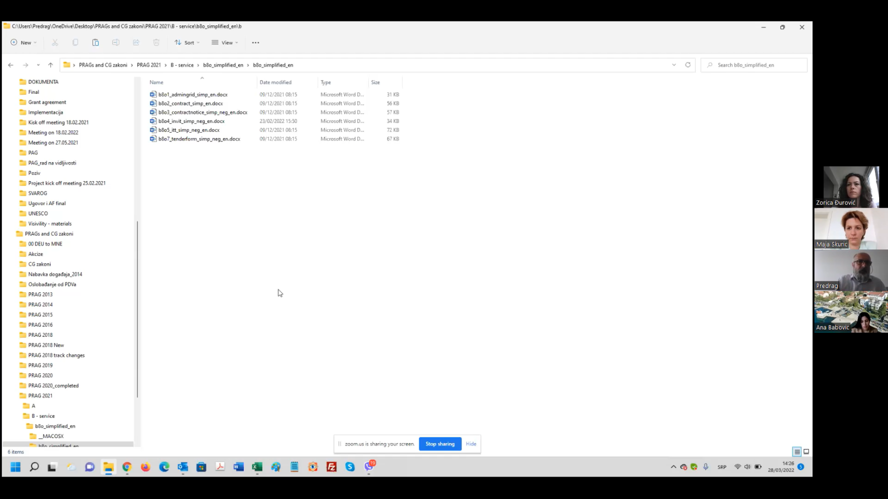Hide the Zoom sharing notification bar
The height and width of the screenshot is (499, 888).
point(471,444)
